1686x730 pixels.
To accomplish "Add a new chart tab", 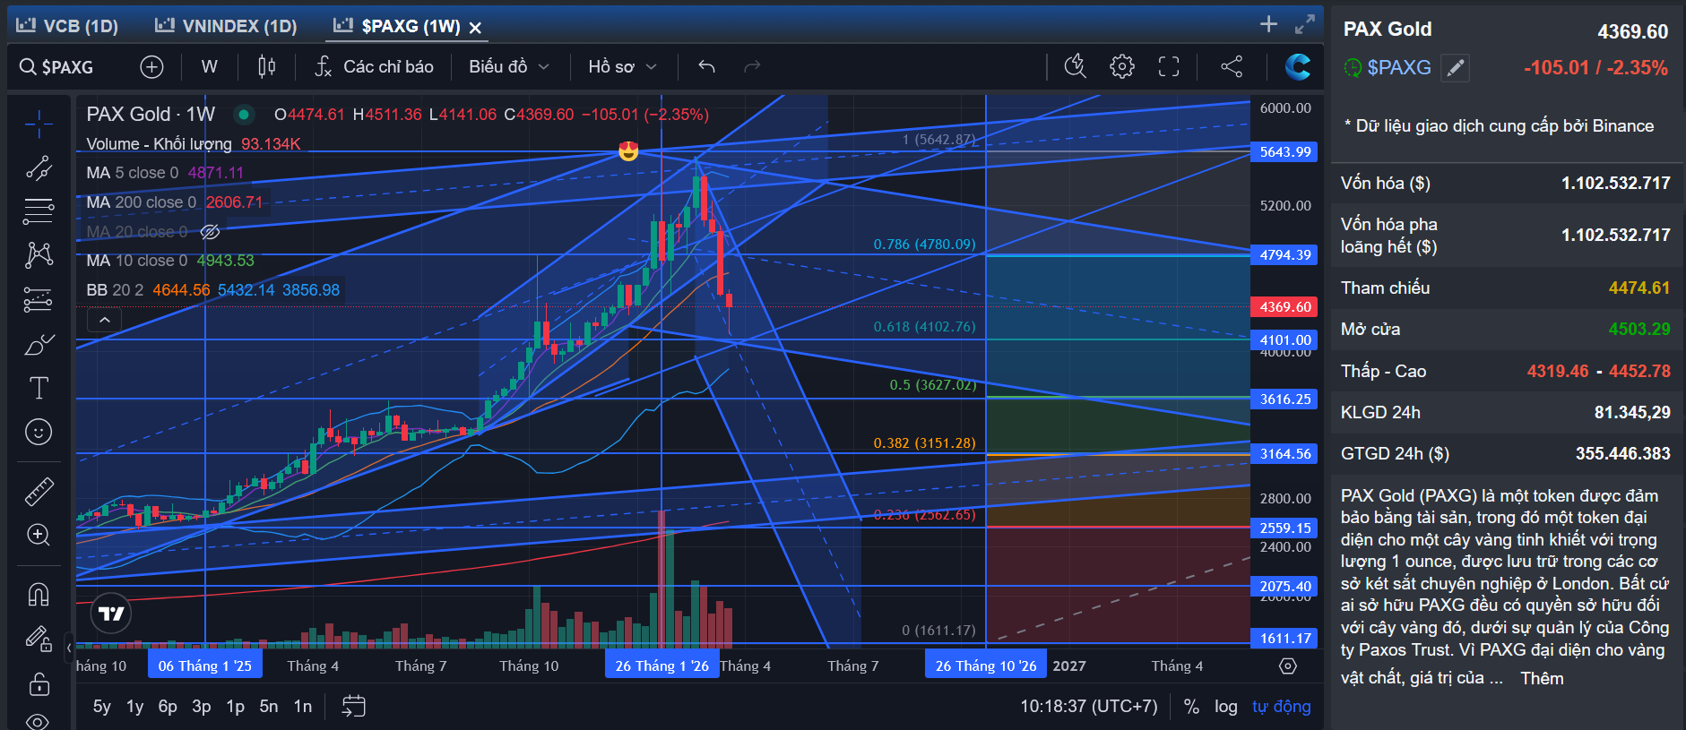I will (x=1268, y=24).
